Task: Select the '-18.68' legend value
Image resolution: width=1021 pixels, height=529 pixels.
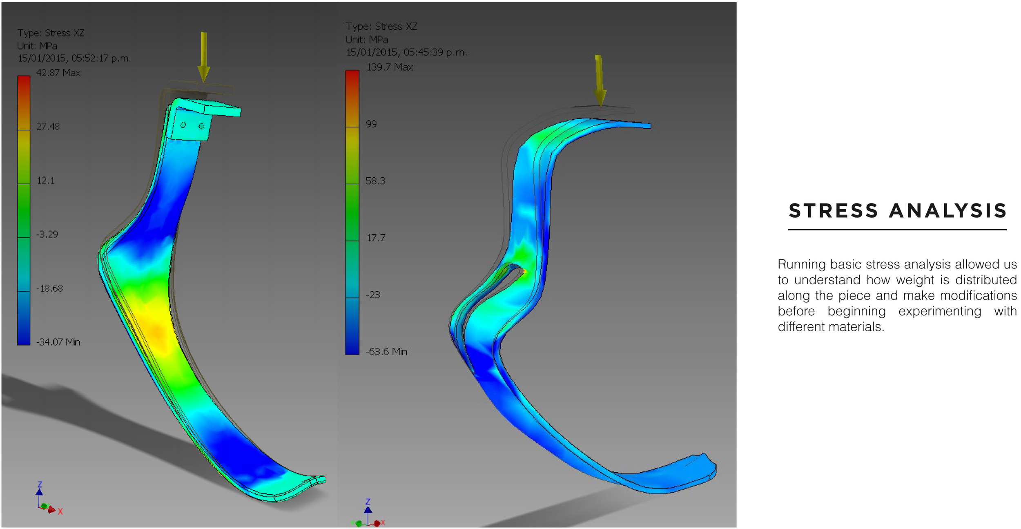Action: tap(49, 288)
